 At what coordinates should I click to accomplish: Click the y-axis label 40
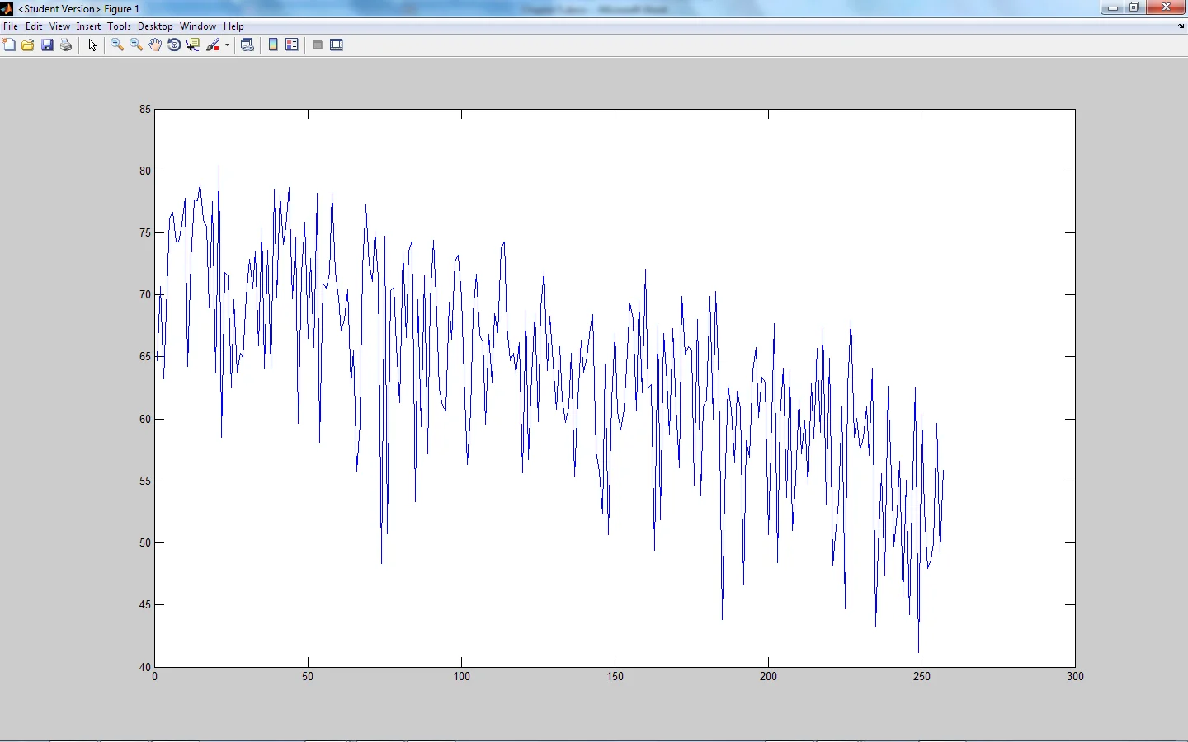(145, 667)
